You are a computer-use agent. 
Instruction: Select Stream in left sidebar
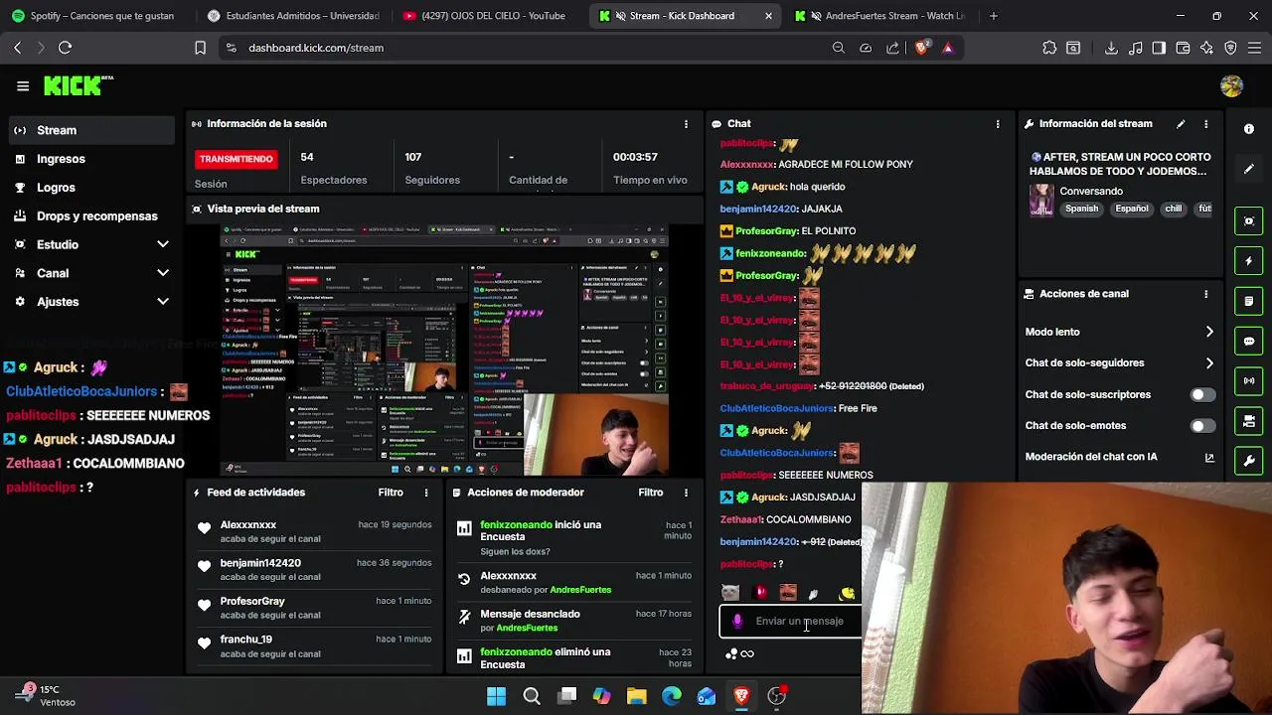tap(90, 130)
